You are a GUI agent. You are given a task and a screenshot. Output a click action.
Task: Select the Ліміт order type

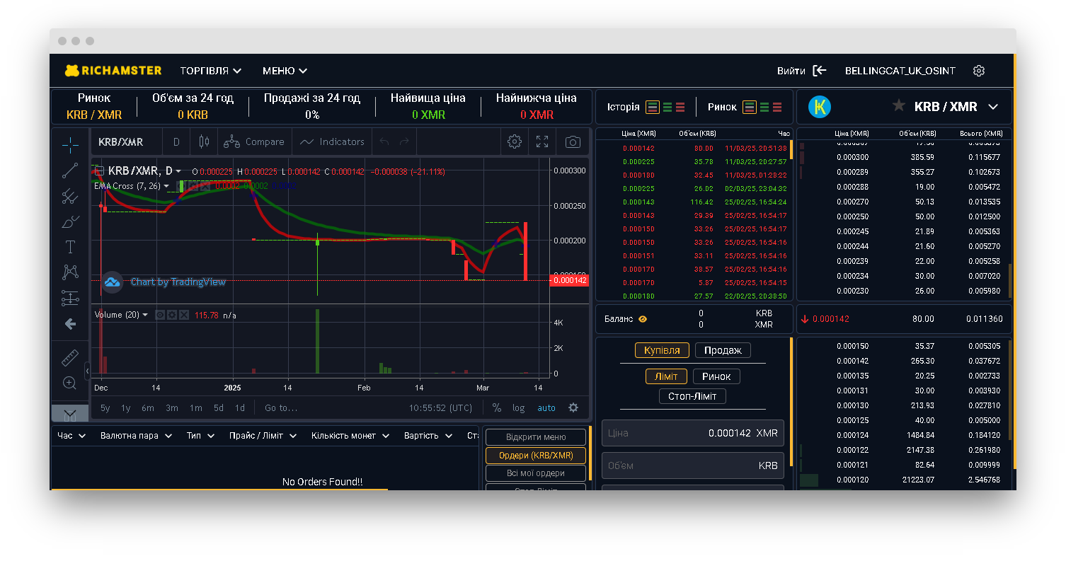[666, 376]
